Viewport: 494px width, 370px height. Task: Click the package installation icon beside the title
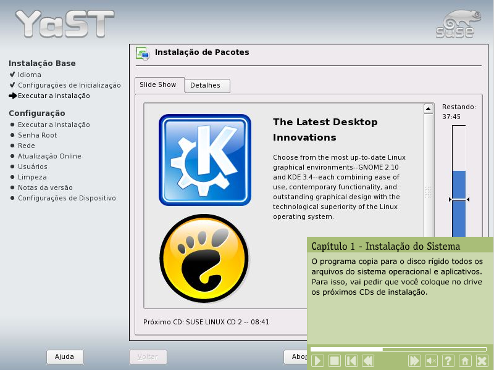[143, 54]
